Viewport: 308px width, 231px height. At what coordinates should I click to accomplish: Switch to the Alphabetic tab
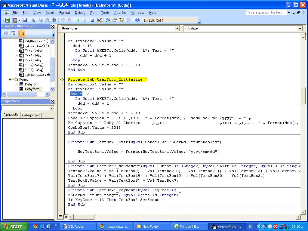pos(11,115)
